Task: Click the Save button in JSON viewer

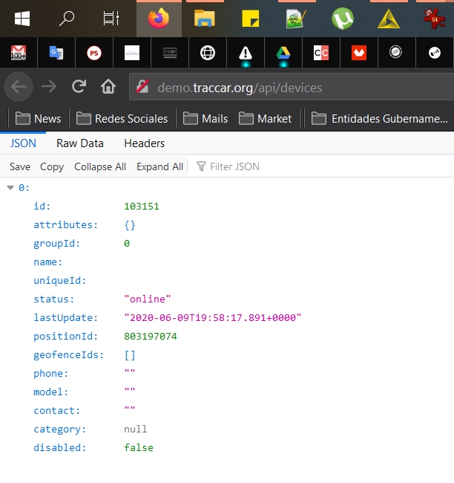Action: click(x=20, y=166)
